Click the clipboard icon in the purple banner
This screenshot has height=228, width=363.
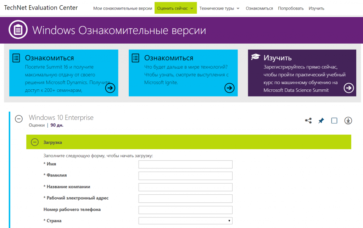coord(18,30)
